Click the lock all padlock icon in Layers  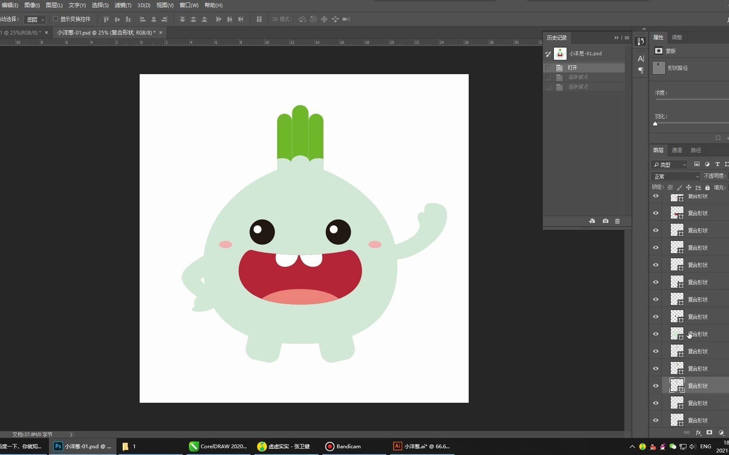[x=707, y=187]
